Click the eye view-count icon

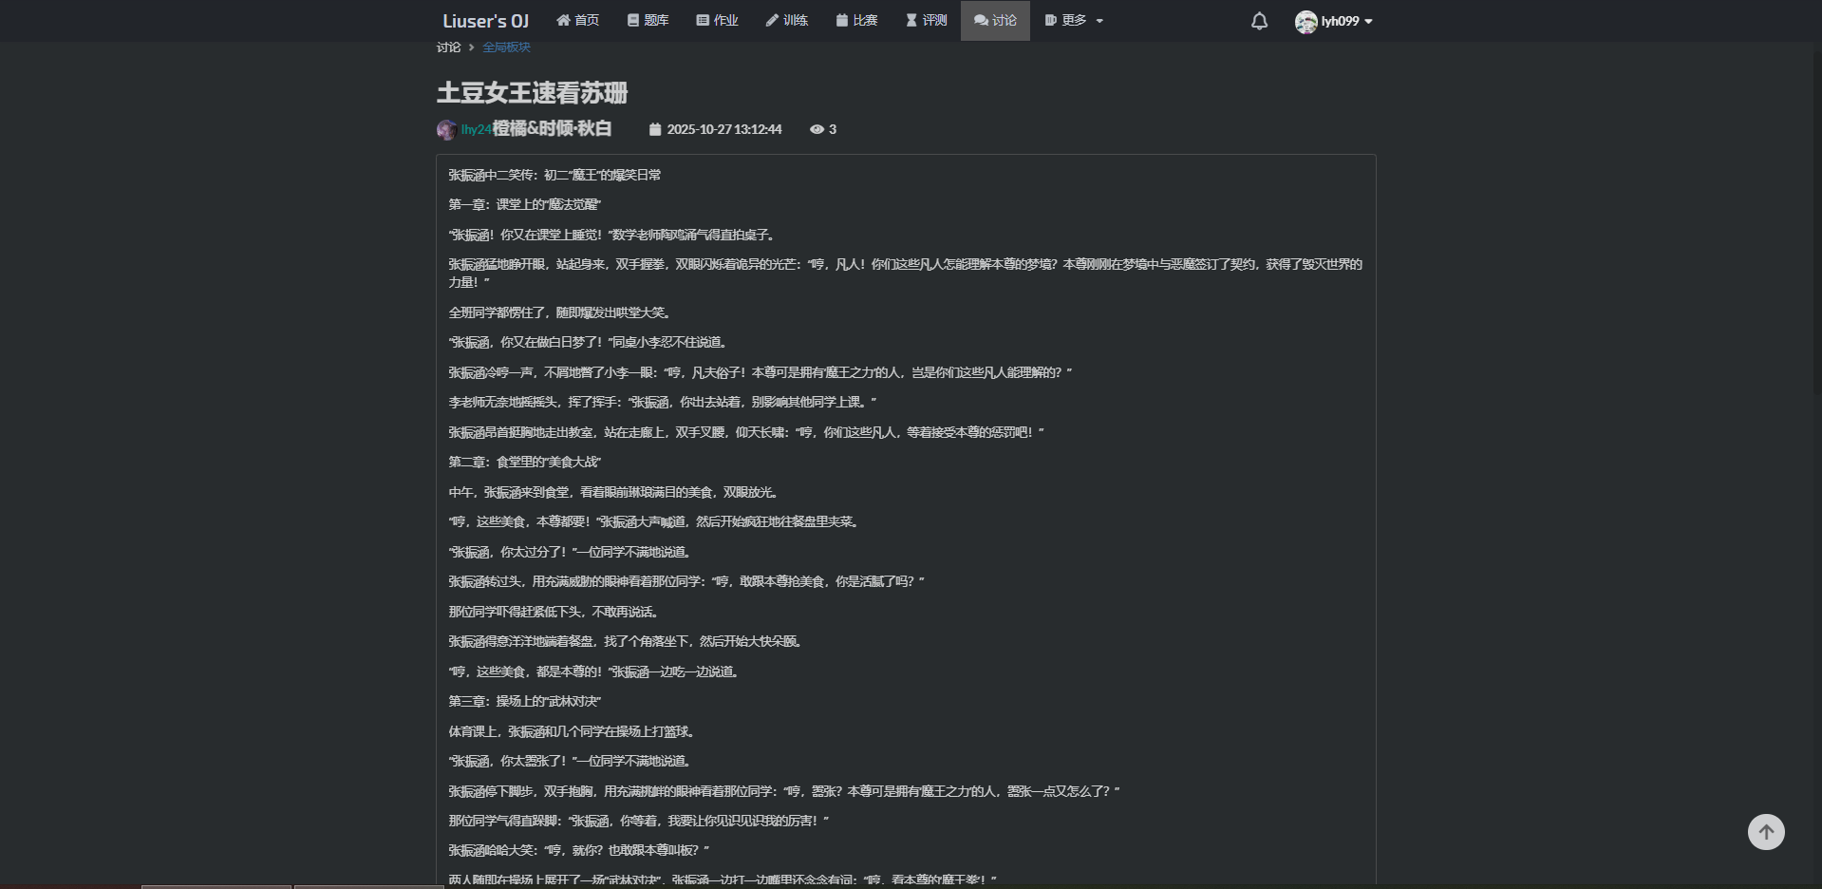click(x=816, y=130)
